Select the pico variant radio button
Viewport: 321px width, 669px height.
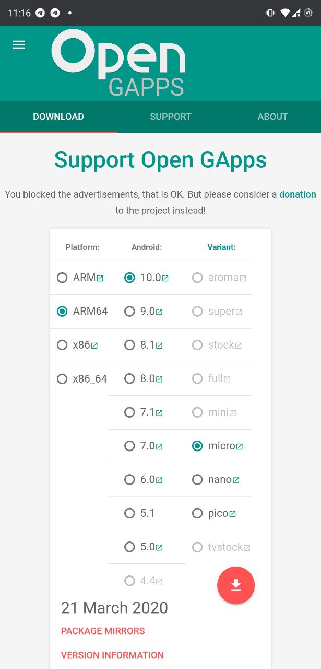pyautogui.click(x=197, y=513)
